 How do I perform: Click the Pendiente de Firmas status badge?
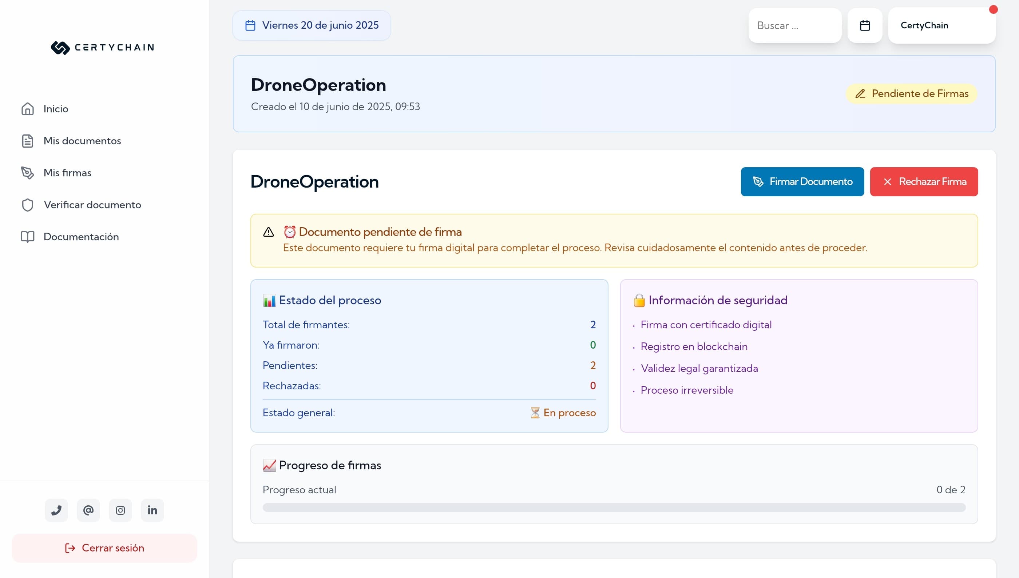pyautogui.click(x=911, y=94)
